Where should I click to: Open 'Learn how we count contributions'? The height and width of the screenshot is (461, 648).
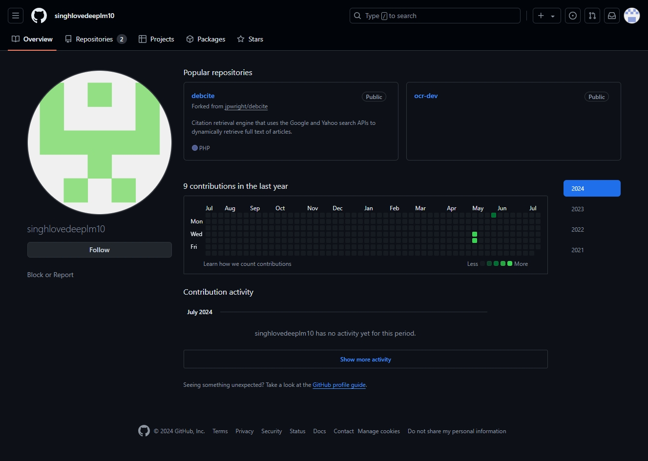point(247,264)
